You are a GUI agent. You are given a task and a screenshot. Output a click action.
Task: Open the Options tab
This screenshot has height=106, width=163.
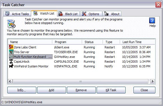point(91,14)
